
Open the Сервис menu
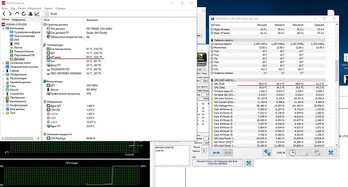pyautogui.click(x=48, y=9)
